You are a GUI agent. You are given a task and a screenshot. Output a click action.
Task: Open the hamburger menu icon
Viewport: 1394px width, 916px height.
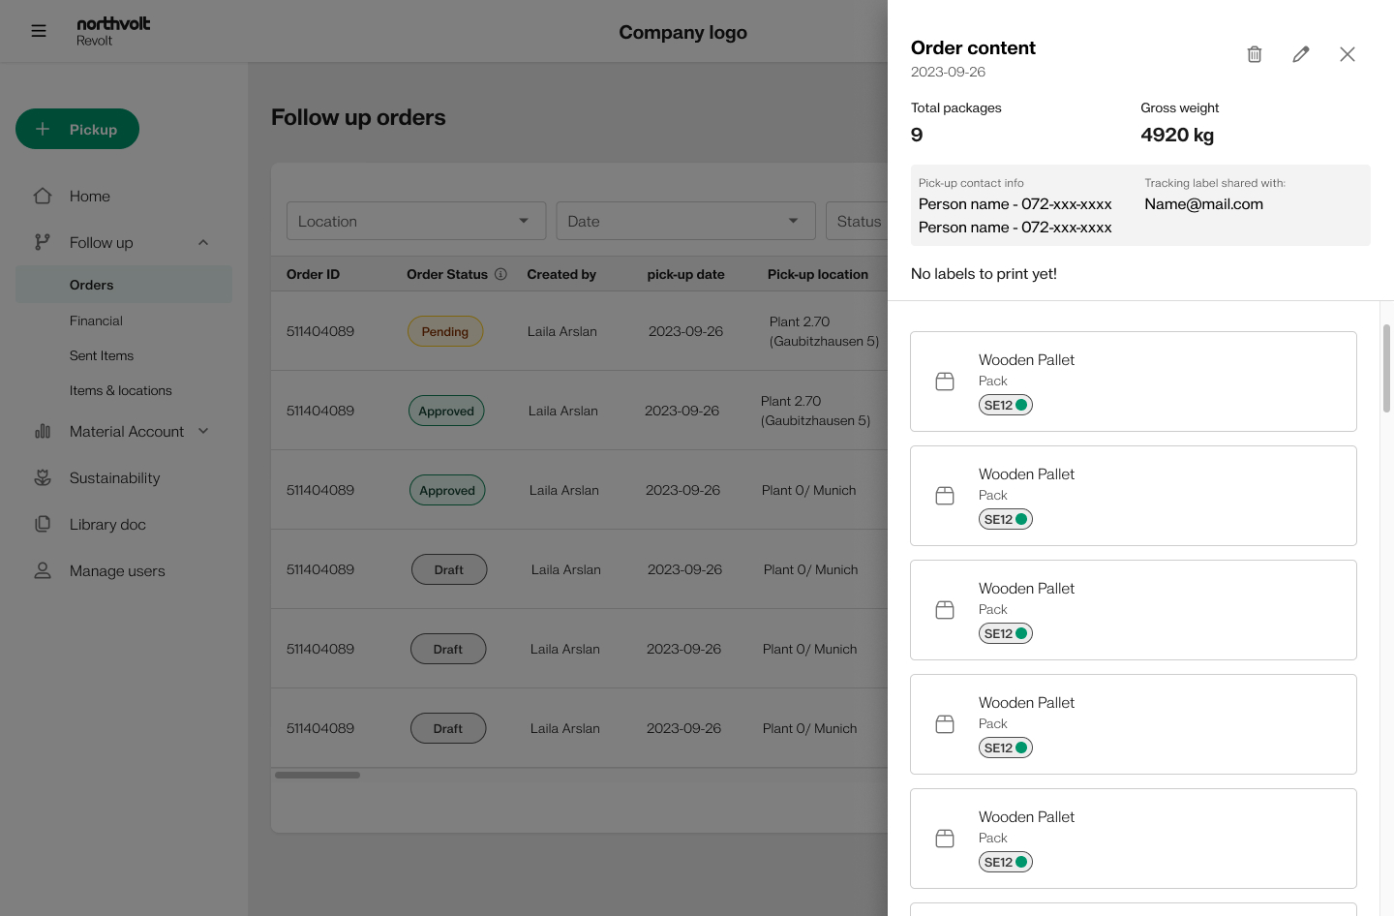point(39,31)
